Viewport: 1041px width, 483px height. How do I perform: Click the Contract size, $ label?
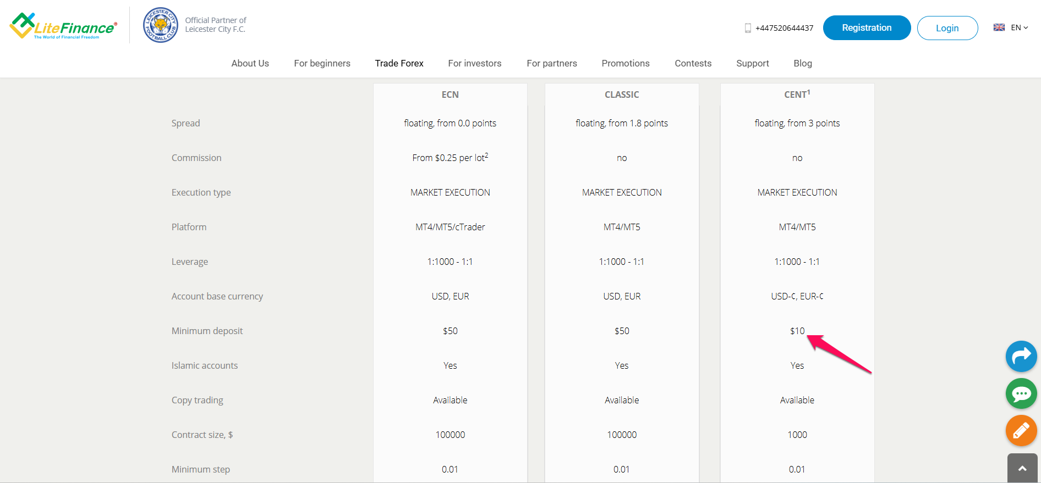pos(202,435)
